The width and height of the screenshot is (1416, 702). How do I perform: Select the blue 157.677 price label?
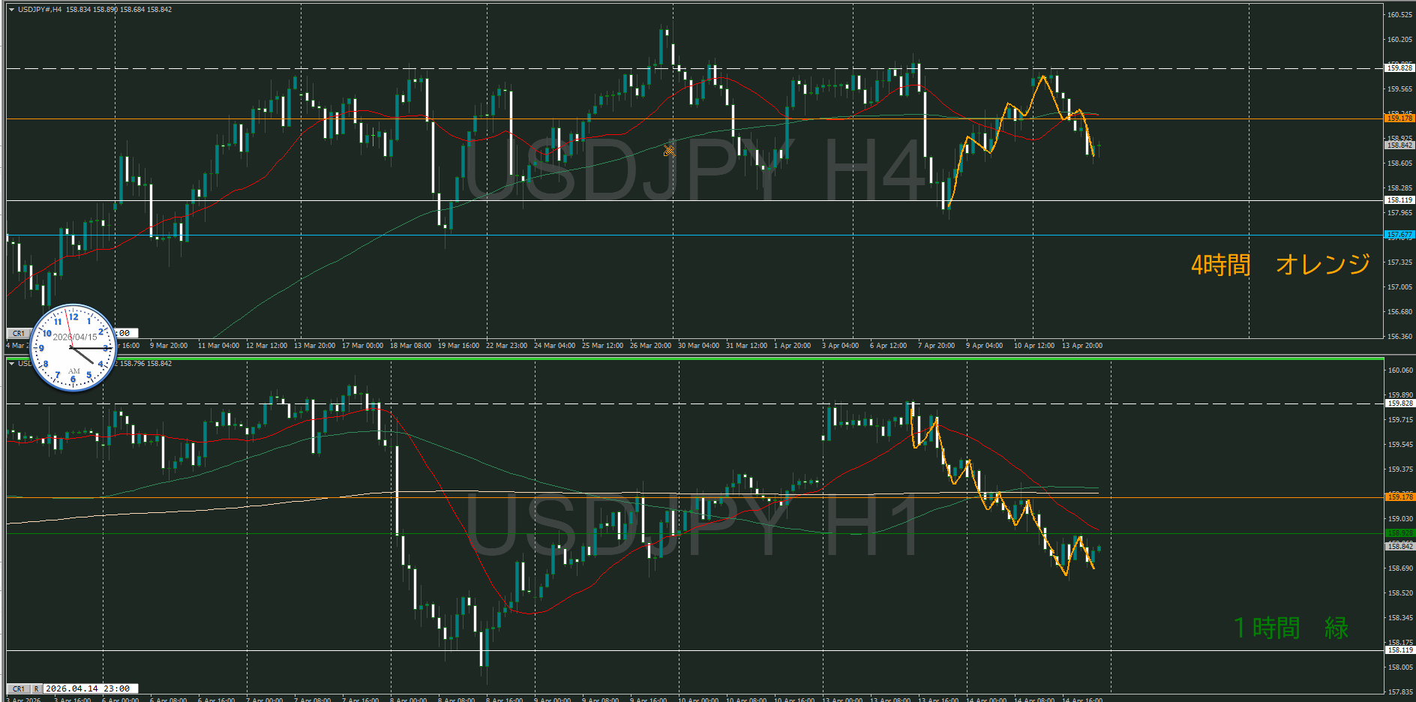(1399, 235)
